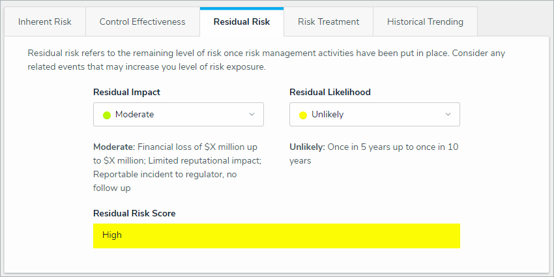The width and height of the screenshot is (554, 277).
Task: Open the Residual Likelihood dropdown showing Unlikely
Action: coord(374,115)
